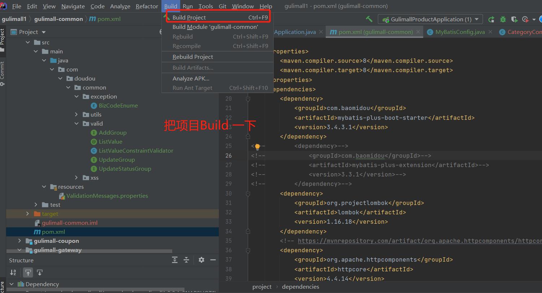542x293 pixels.
Task: Open the Refactor menu
Action: point(147,6)
